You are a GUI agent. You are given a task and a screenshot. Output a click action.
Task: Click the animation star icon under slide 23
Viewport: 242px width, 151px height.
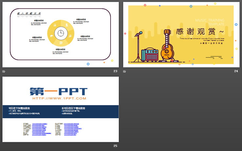pyautogui.click(x=4, y=71)
